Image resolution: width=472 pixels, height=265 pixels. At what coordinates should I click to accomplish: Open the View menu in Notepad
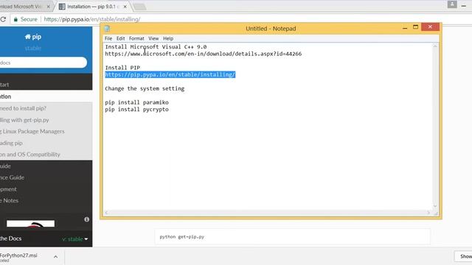pos(153,38)
